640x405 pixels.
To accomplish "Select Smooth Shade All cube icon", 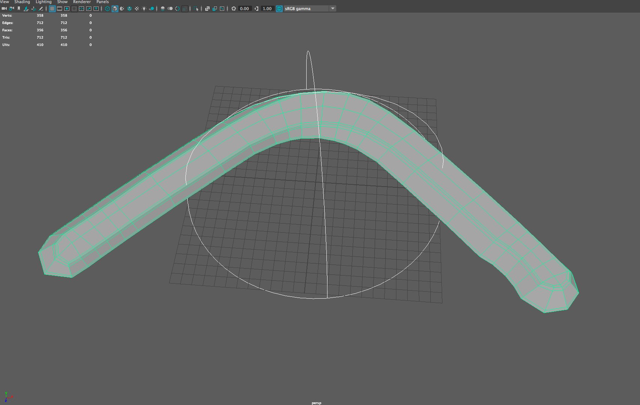I will coord(115,8).
